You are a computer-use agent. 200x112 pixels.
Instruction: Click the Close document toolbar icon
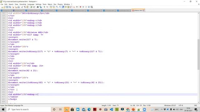pyautogui.click(x=13, y=7)
